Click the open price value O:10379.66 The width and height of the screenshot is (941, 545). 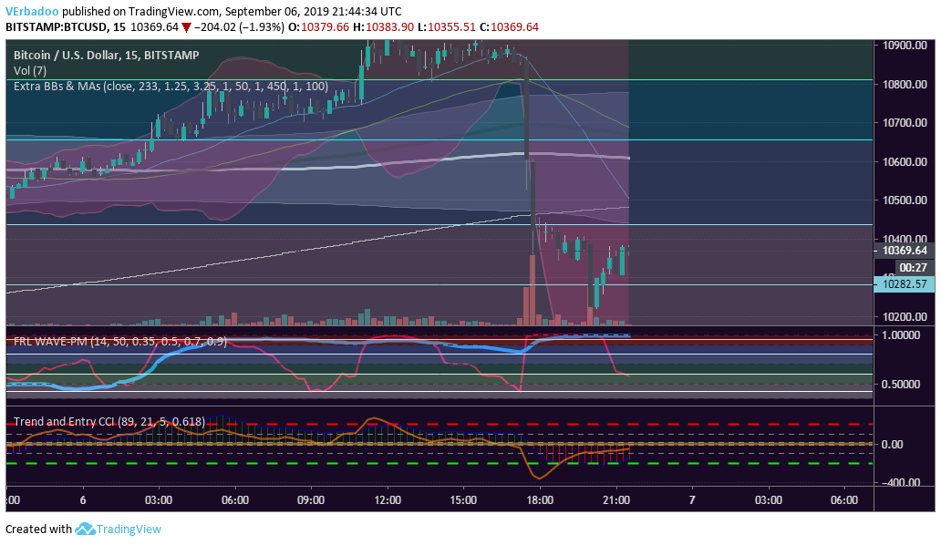[x=318, y=27]
